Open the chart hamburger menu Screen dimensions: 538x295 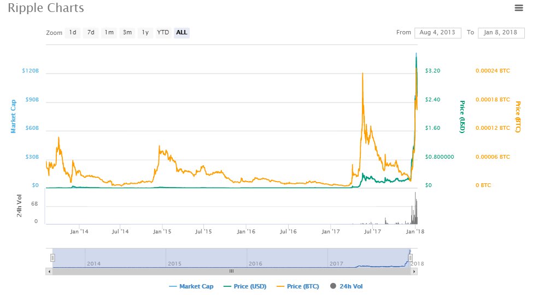[519, 8]
